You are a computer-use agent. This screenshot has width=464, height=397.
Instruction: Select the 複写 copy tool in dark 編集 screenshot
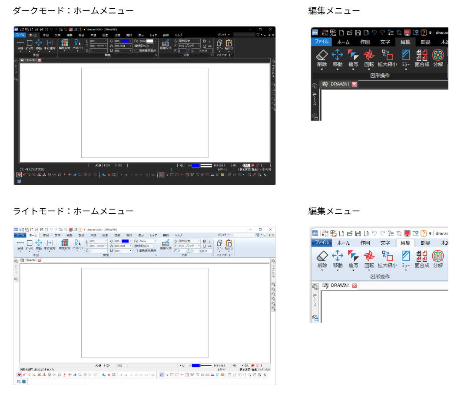353,58
